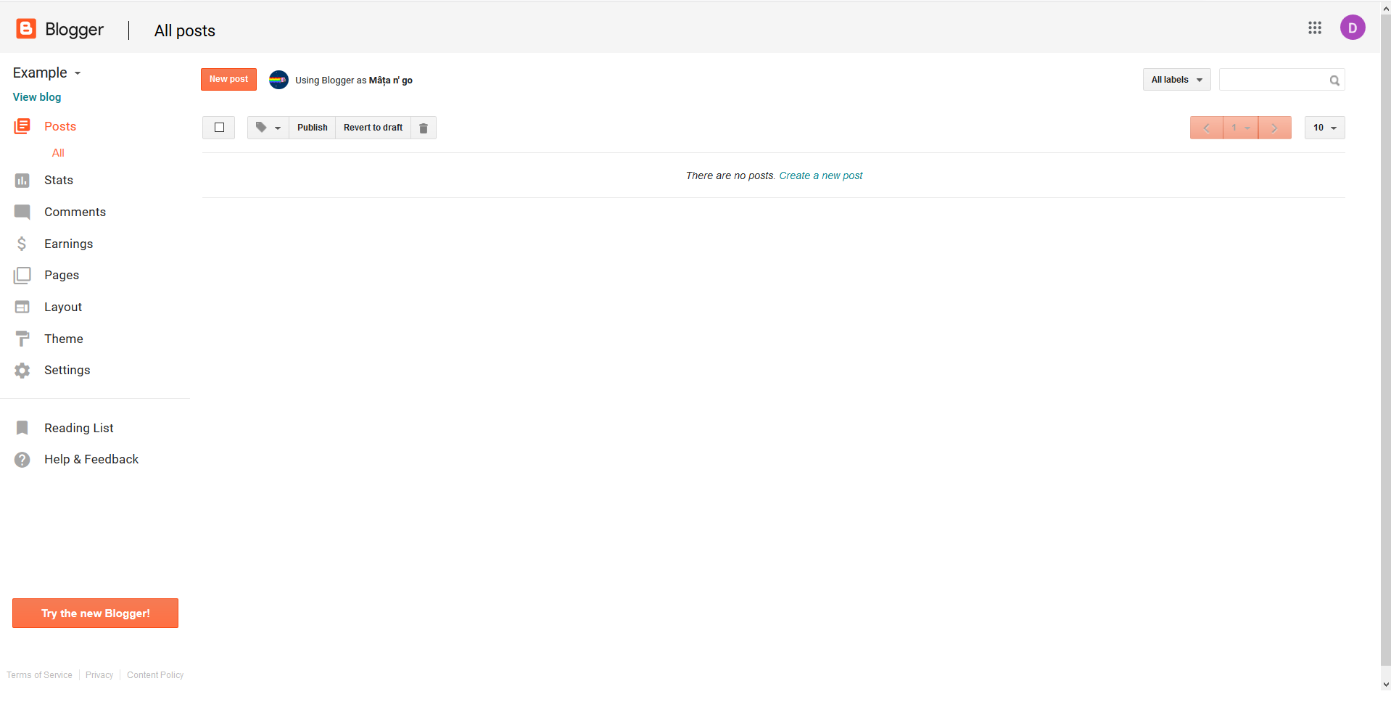The height and width of the screenshot is (702, 1391).
Task: Open the posts per page dropdown
Action: coord(1324,128)
